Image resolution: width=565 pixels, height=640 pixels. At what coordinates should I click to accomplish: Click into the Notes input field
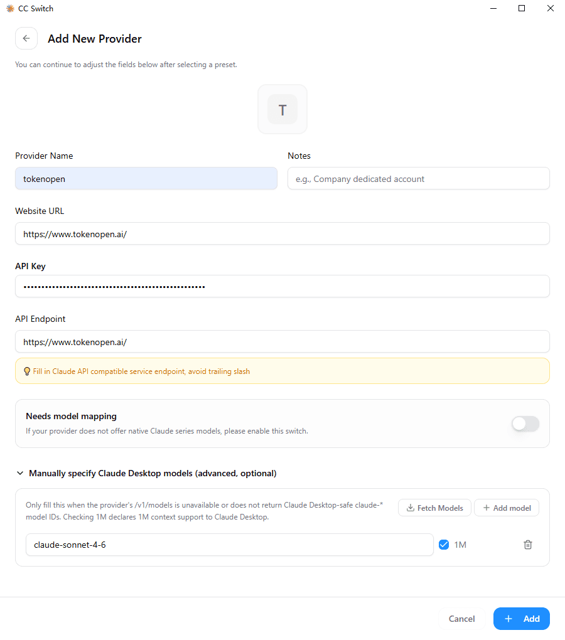(419, 178)
